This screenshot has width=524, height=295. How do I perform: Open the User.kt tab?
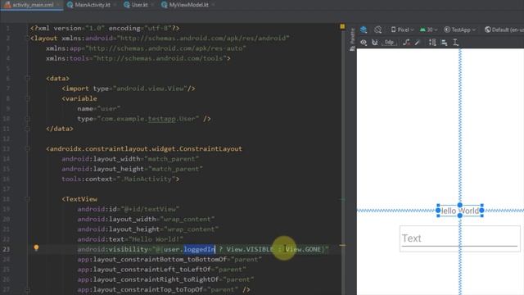click(x=140, y=5)
